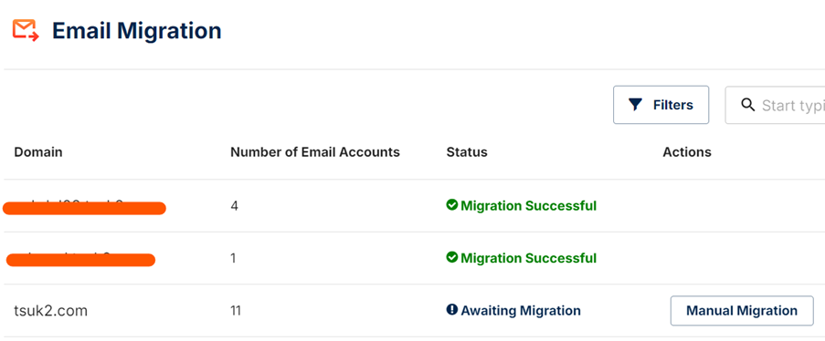
Task: Focus the Start typing search field
Action: tap(775, 105)
